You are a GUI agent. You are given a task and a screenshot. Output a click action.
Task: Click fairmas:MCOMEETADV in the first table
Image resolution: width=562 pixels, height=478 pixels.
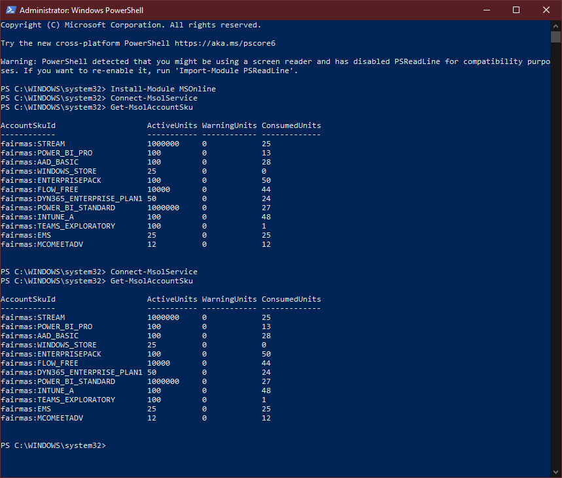point(42,244)
